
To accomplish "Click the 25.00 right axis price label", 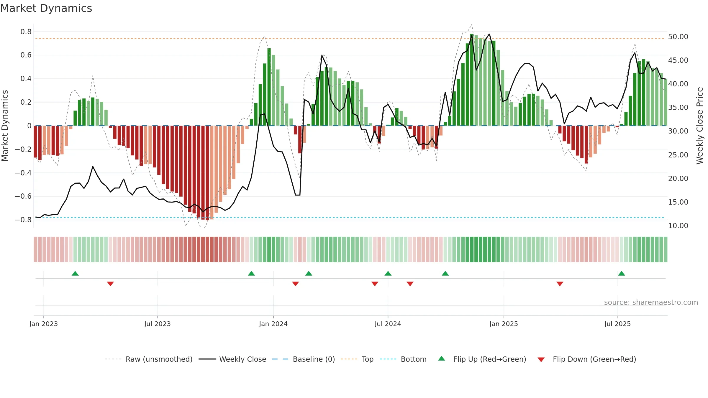I will (678, 155).
